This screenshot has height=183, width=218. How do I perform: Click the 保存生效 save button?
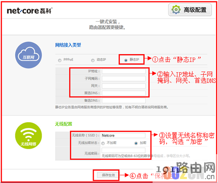108,175
